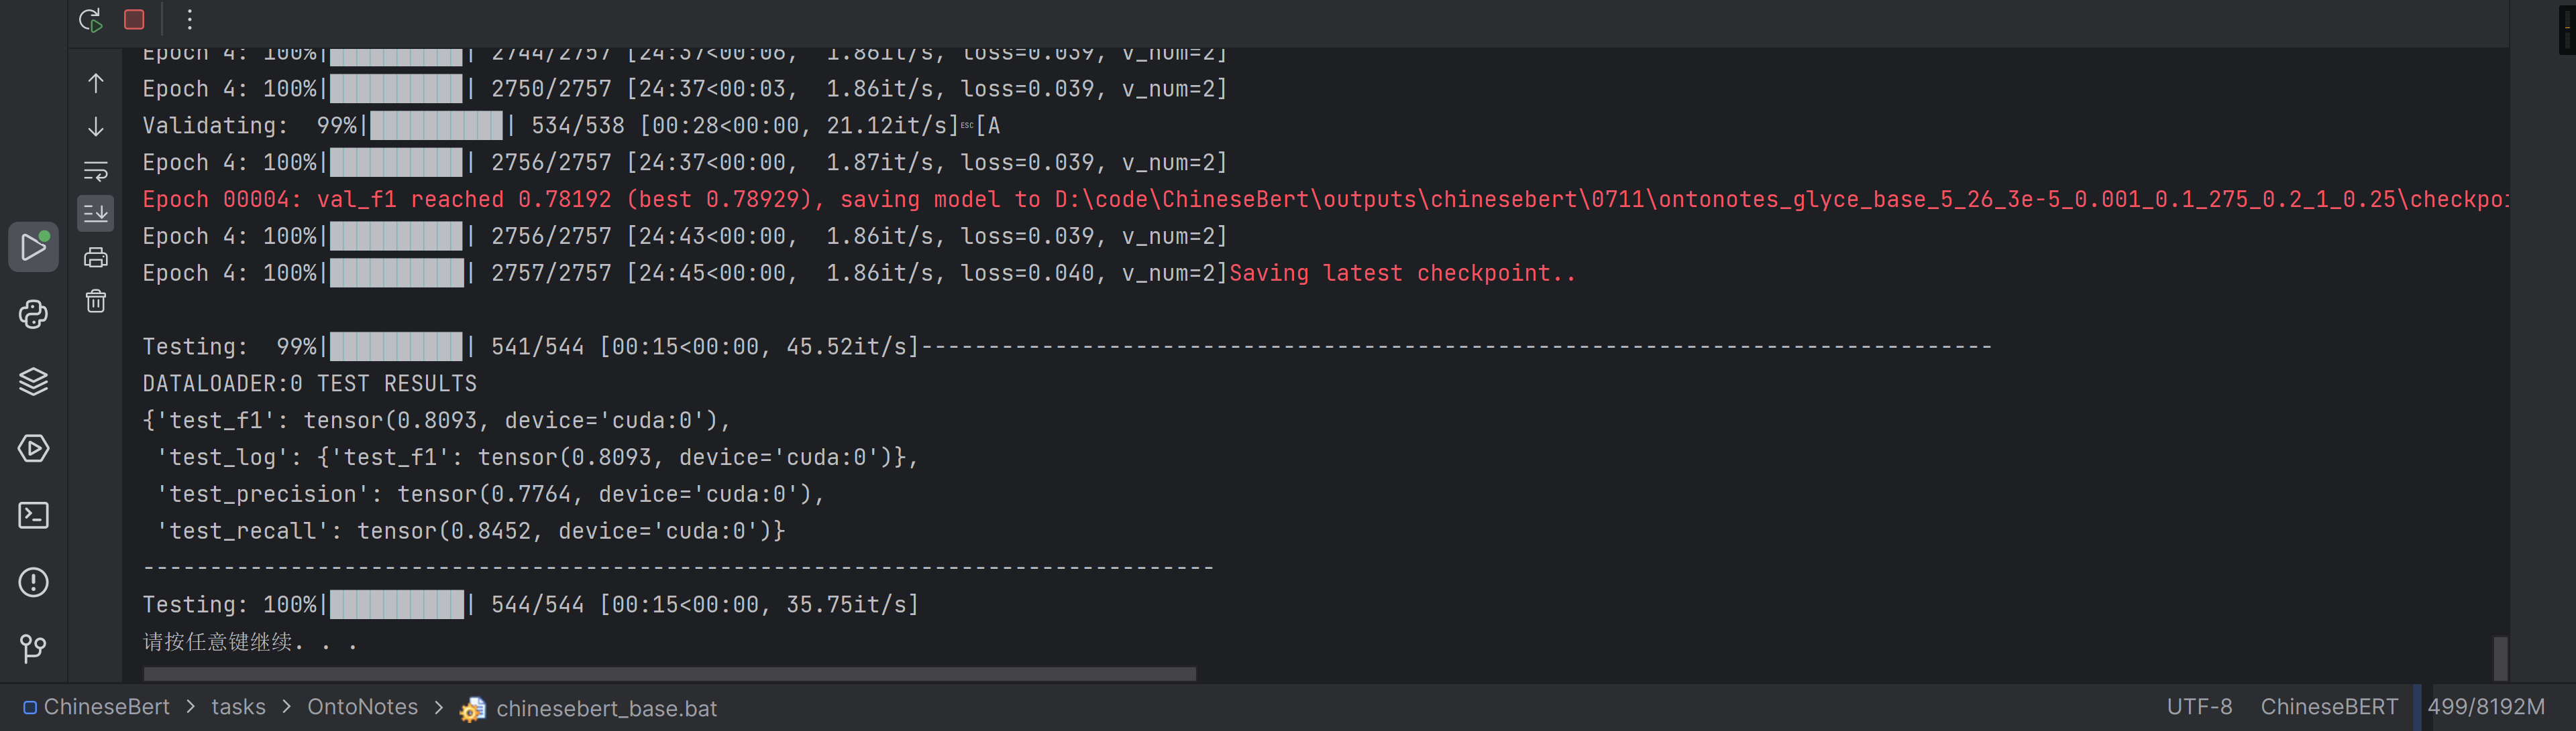Open the Problems tool window
The height and width of the screenshot is (731, 2576).
tap(33, 582)
